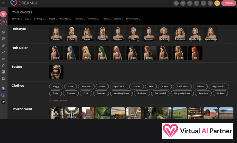This screenshot has height=143, width=237.
Task: Pick the Ponytail hairstyle
Action: point(149,34)
